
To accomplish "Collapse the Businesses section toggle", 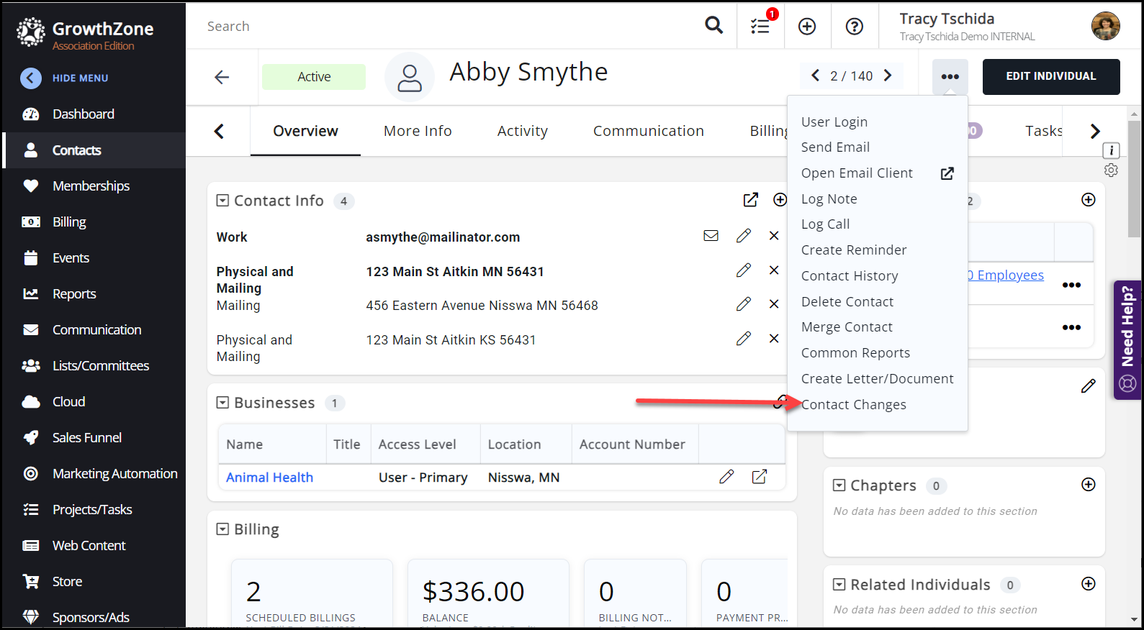I will (222, 403).
